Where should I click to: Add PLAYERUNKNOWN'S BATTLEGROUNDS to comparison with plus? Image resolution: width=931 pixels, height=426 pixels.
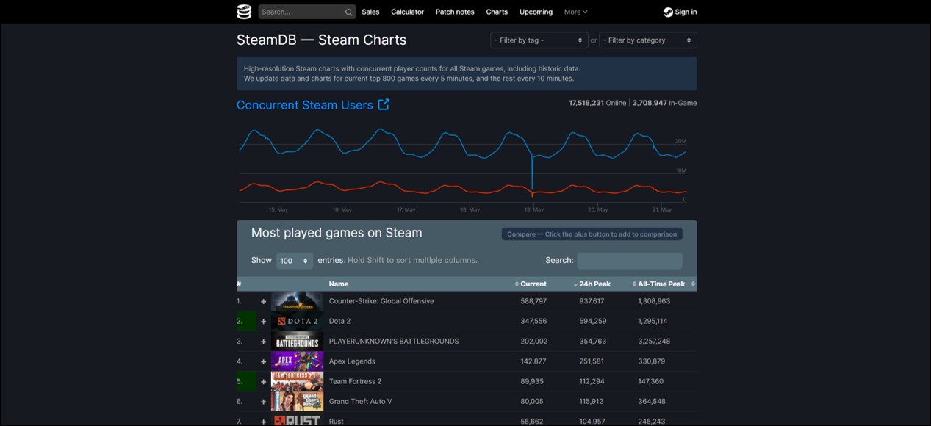point(263,342)
